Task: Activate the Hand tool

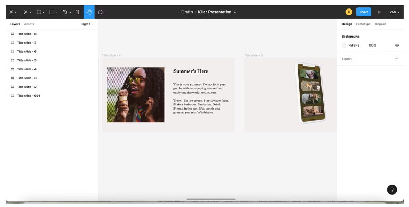Action: click(x=89, y=12)
